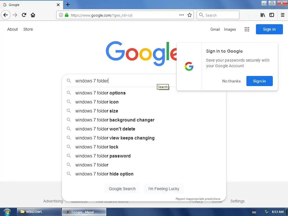Open a new tab with the plus icon

[x=68, y=4]
